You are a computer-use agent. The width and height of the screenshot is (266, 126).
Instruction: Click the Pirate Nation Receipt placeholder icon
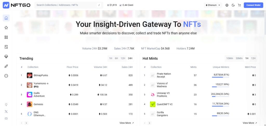tap(153, 75)
